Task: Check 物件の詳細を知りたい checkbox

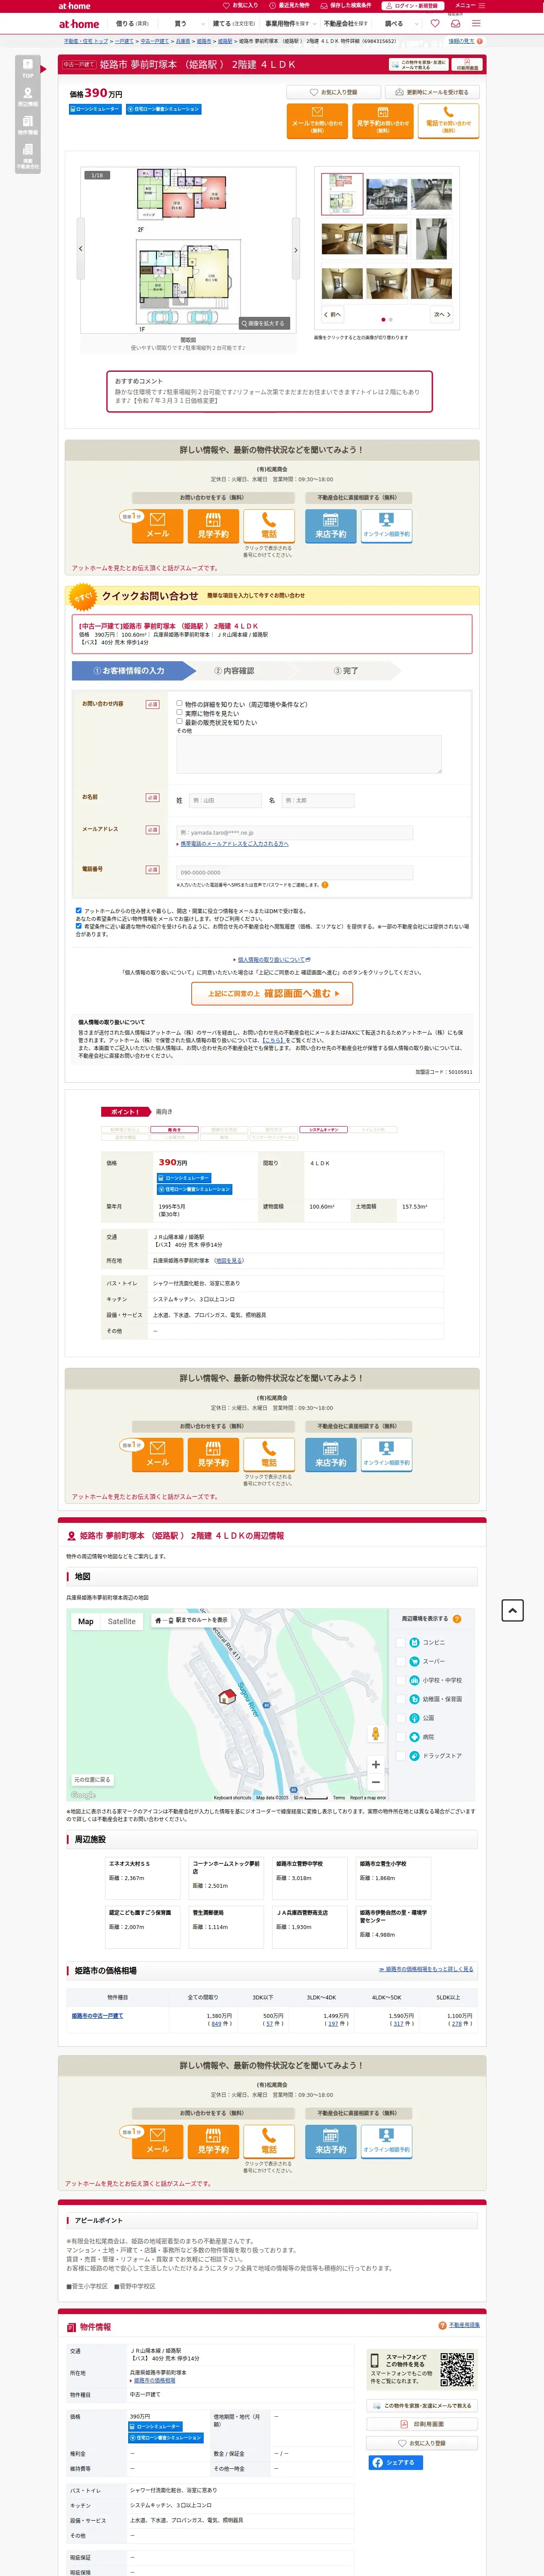Action: tap(180, 703)
